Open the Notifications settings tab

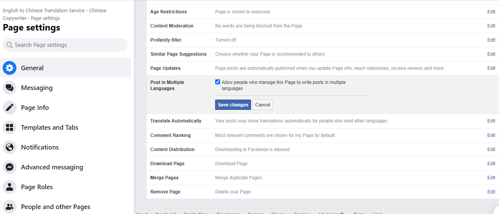[x=65, y=147]
